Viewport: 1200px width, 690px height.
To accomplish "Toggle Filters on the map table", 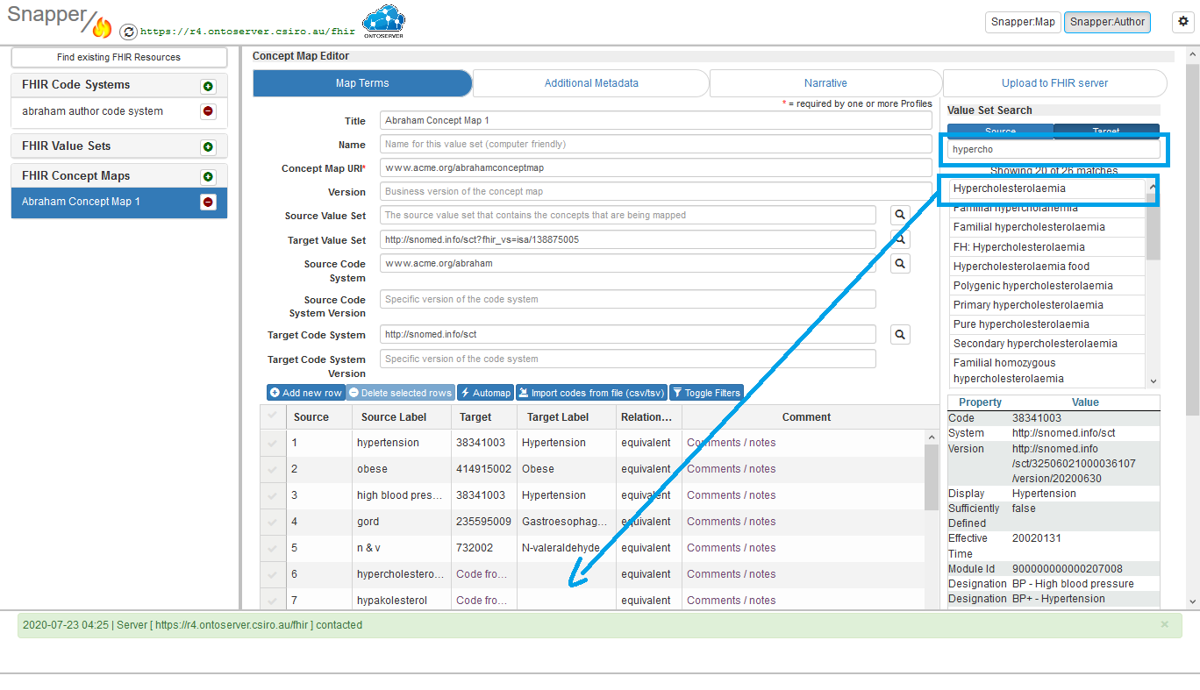I will coord(706,393).
